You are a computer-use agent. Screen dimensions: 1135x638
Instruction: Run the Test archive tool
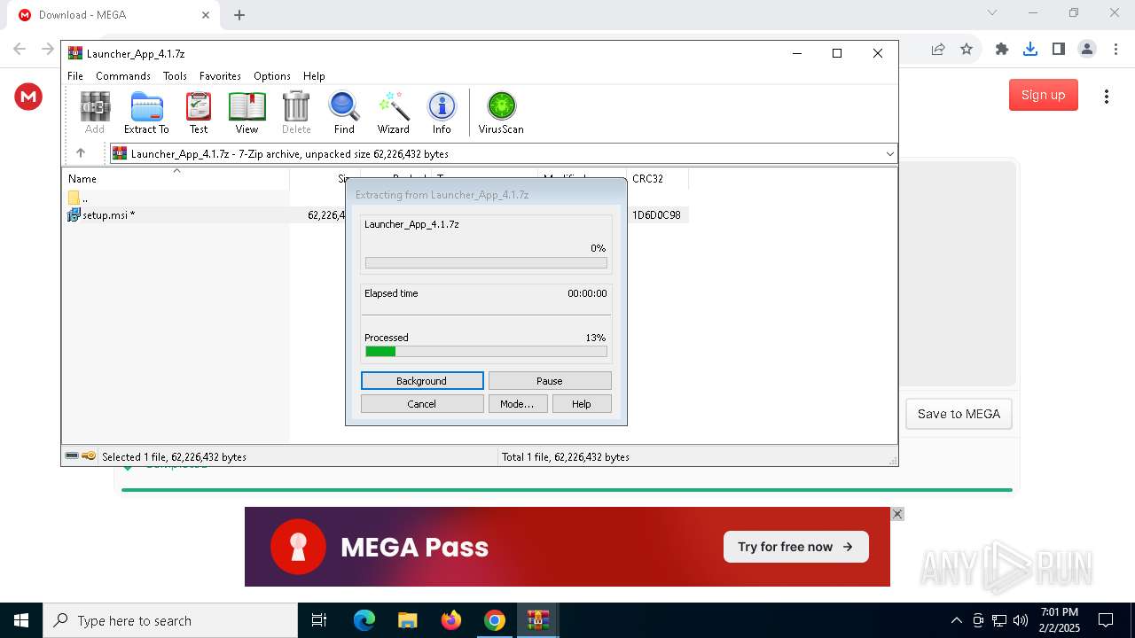click(199, 113)
